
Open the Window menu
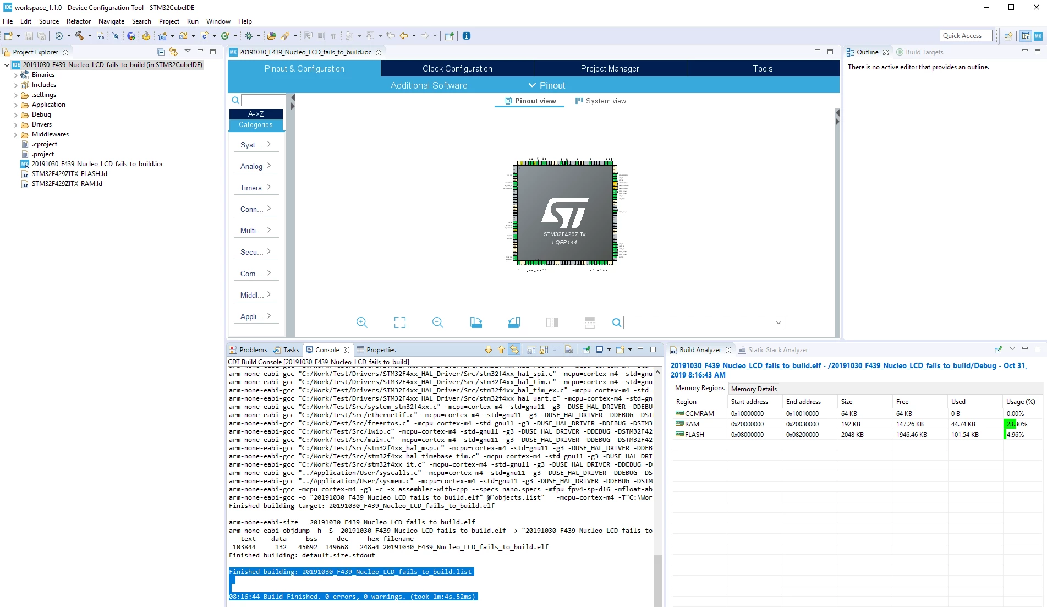tap(218, 21)
